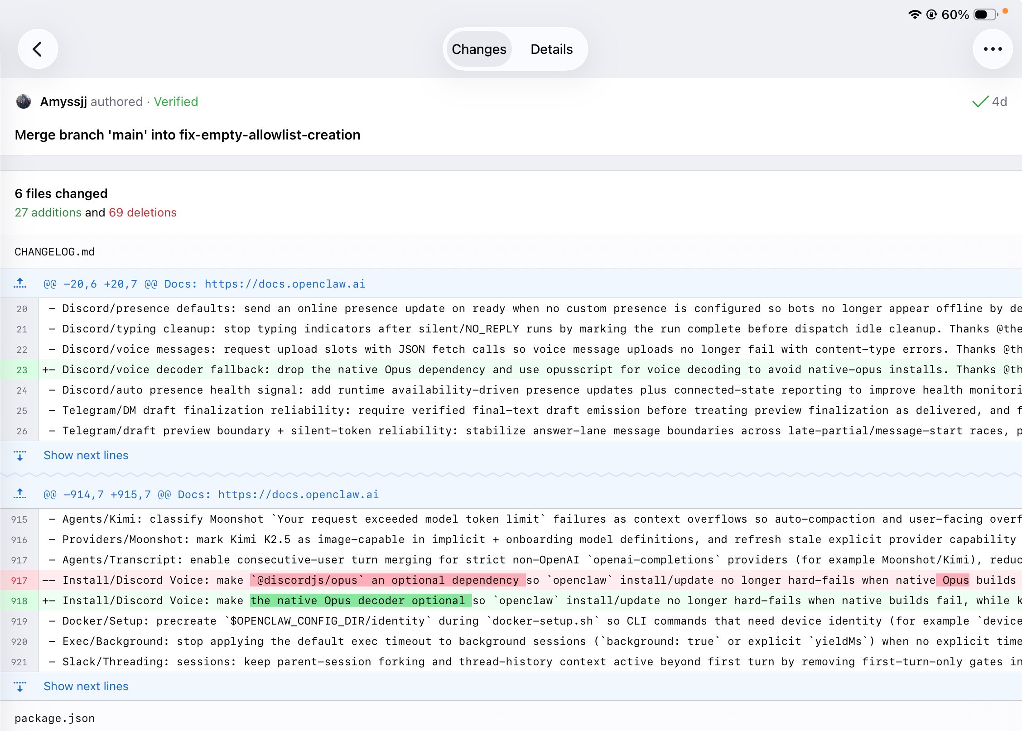Expand lines above the -20,6 hunk

pyautogui.click(x=20, y=284)
